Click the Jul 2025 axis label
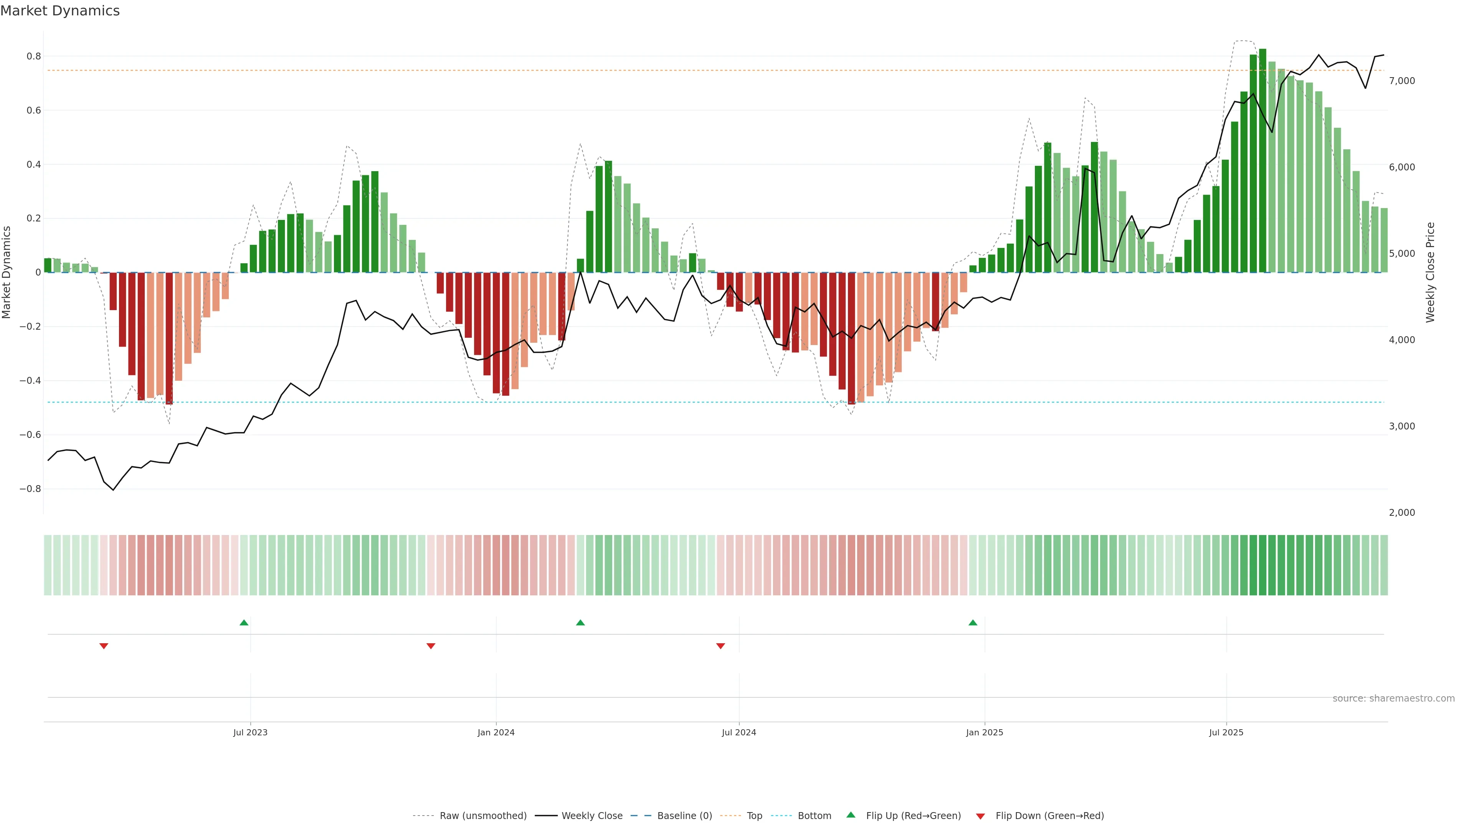The width and height of the screenshot is (1474, 829). 1226,732
